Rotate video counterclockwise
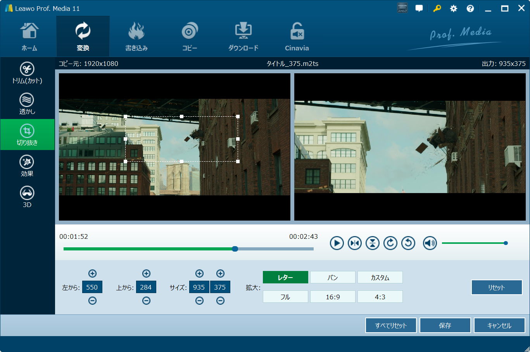Image resolution: width=530 pixels, height=352 pixels. 408,243
